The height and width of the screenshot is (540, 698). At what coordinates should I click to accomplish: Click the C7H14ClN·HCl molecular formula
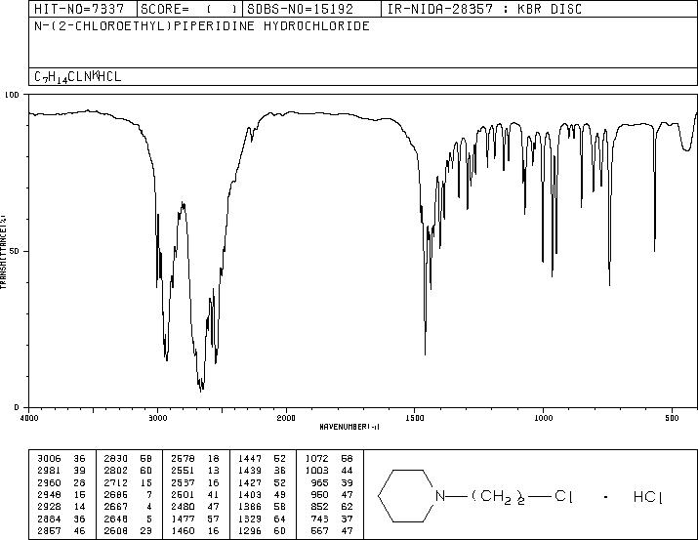click(x=77, y=77)
